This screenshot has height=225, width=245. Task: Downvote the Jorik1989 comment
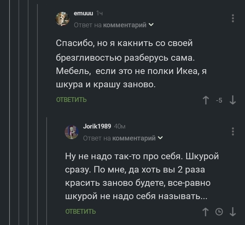point(233,212)
